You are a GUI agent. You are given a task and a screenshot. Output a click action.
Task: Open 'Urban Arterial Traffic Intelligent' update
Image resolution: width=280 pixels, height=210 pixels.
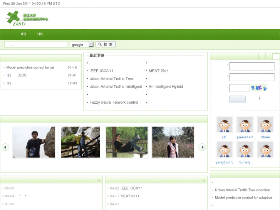(116, 86)
